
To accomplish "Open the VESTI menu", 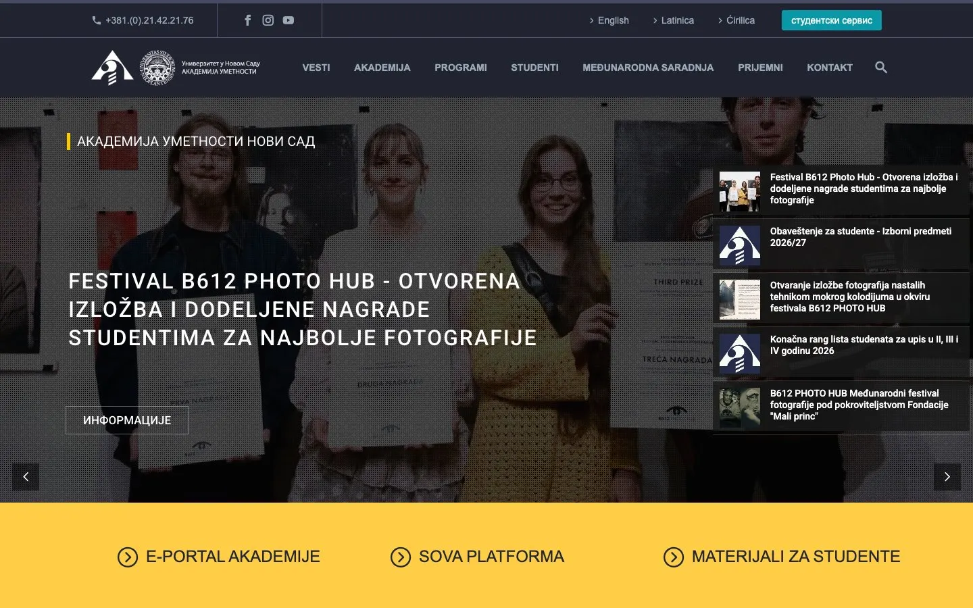I will (316, 68).
